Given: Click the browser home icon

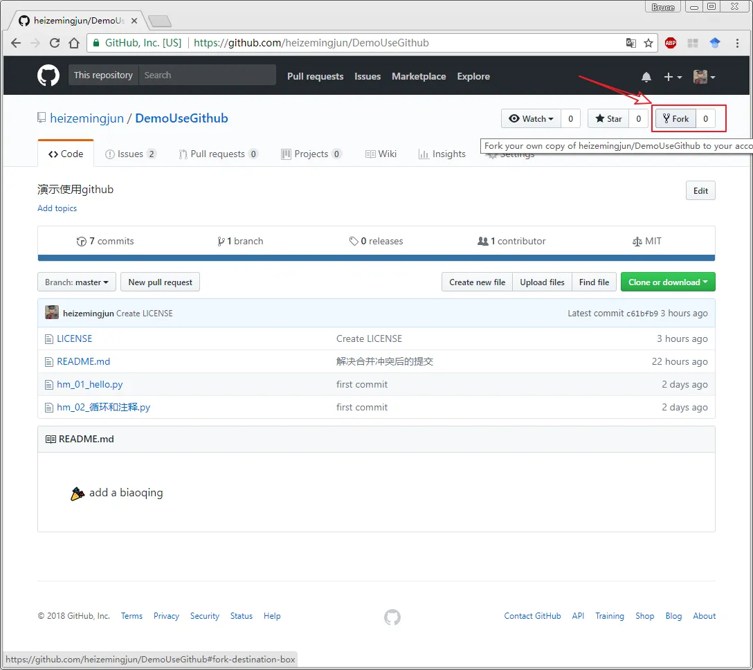Looking at the screenshot, I should coord(74,43).
